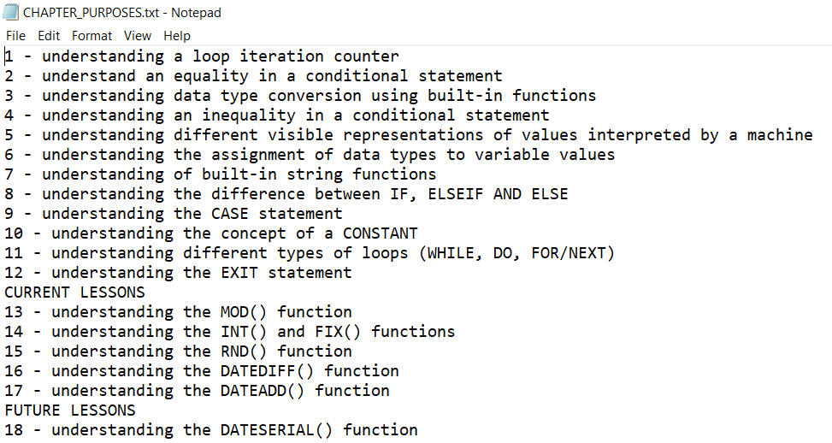Viewport: 832px width, 443px height.
Task: Open the Format menu
Action: pyautogui.click(x=91, y=36)
